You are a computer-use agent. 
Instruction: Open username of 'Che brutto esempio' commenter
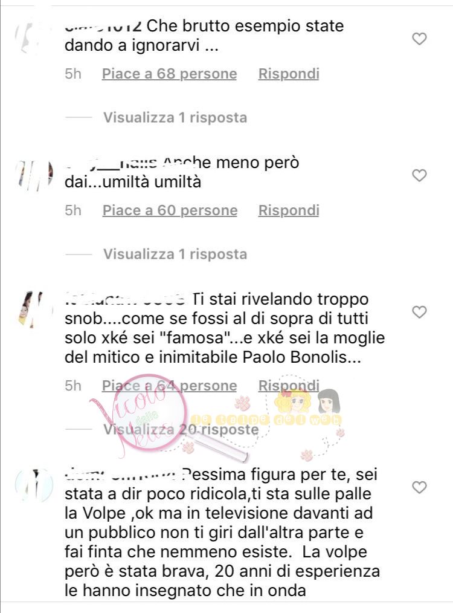[103, 27]
